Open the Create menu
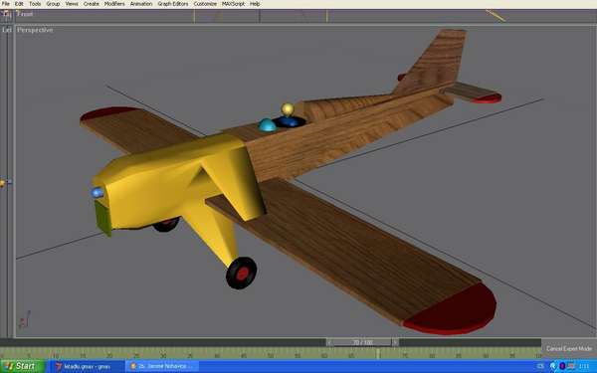 92,4
